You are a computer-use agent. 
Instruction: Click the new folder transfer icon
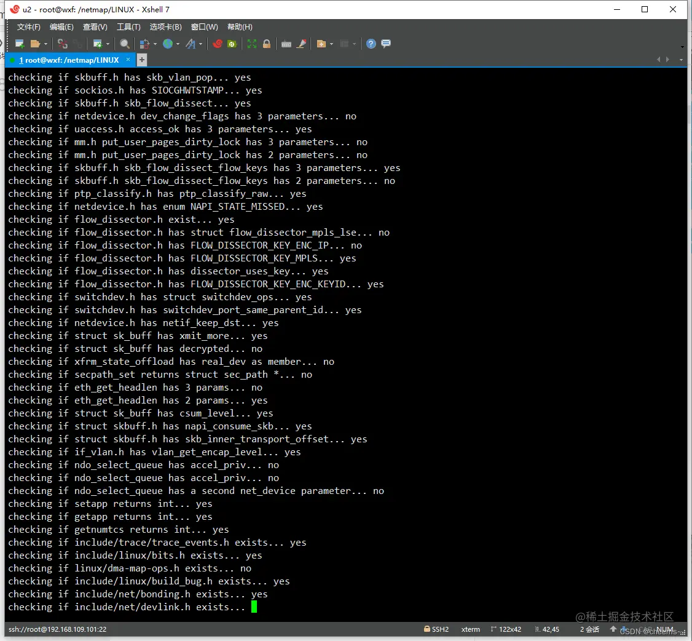click(x=321, y=44)
